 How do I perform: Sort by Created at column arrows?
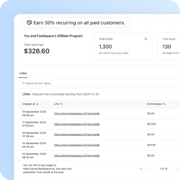[x=37, y=104]
